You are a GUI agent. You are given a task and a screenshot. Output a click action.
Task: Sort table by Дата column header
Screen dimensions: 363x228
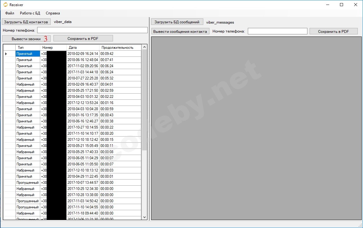83,47
